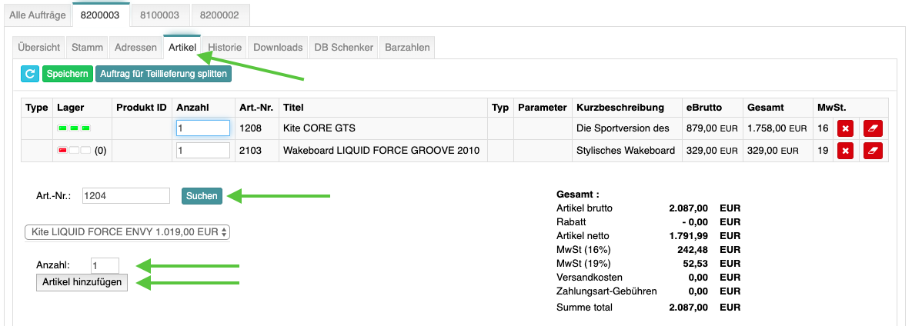Image resolution: width=912 pixels, height=326 pixels.
Task: Click the green Speichern button
Action: coord(68,74)
